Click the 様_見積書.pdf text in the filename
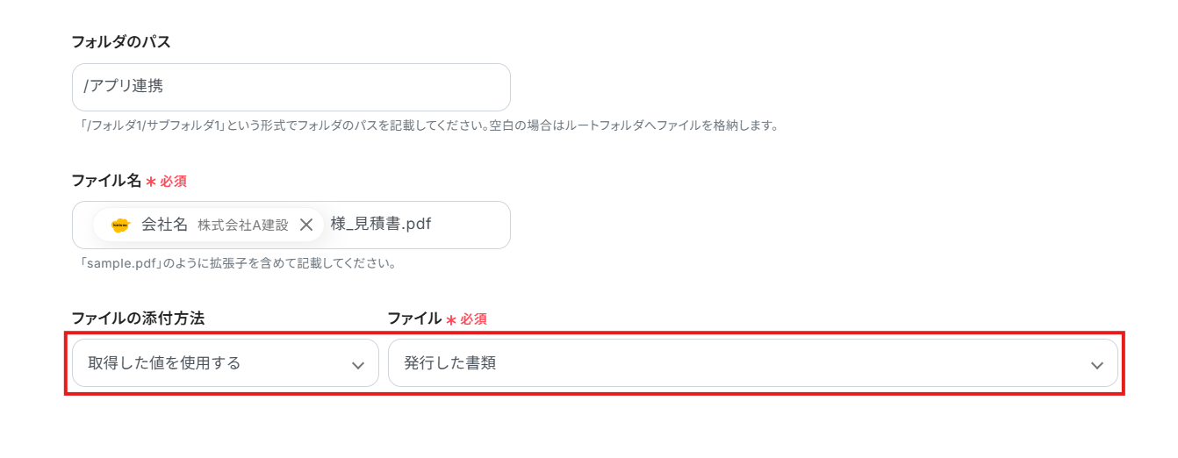This screenshot has width=1178, height=458. (x=381, y=225)
